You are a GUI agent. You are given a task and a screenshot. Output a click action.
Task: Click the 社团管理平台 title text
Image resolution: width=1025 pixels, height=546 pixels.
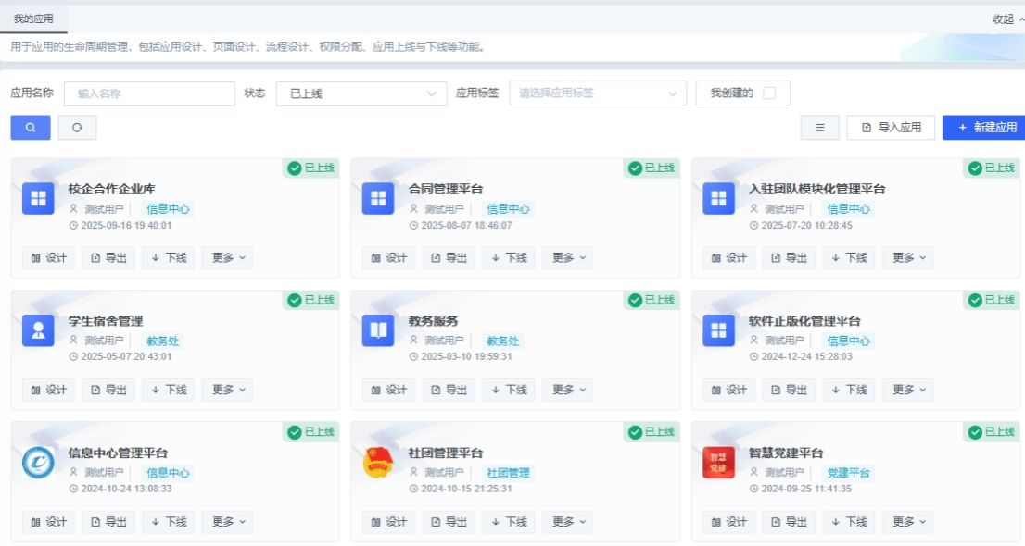coord(446,453)
